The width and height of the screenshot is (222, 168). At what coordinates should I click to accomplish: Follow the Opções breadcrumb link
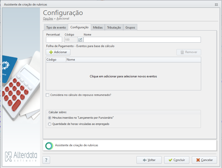pyautogui.click(x=48, y=19)
